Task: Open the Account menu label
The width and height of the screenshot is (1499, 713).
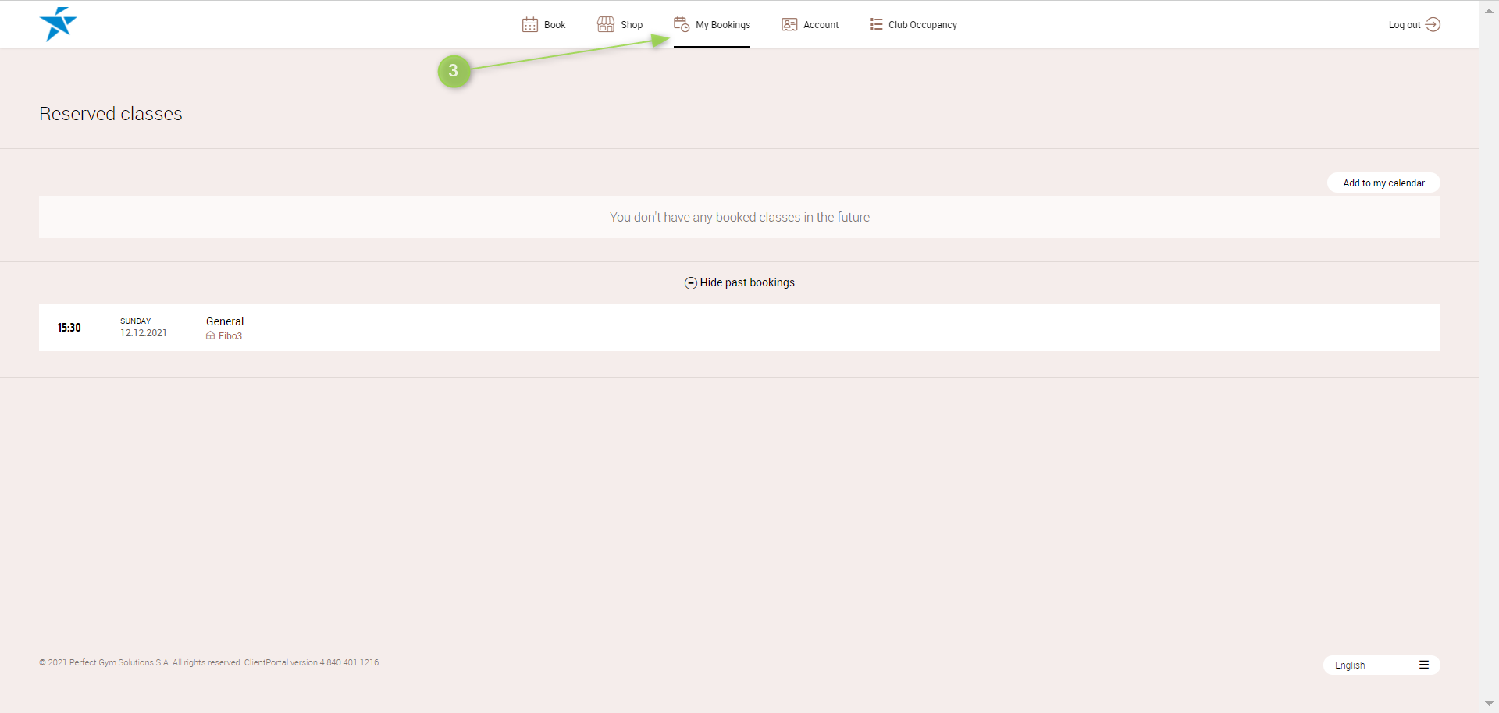Action: point(821,25)
